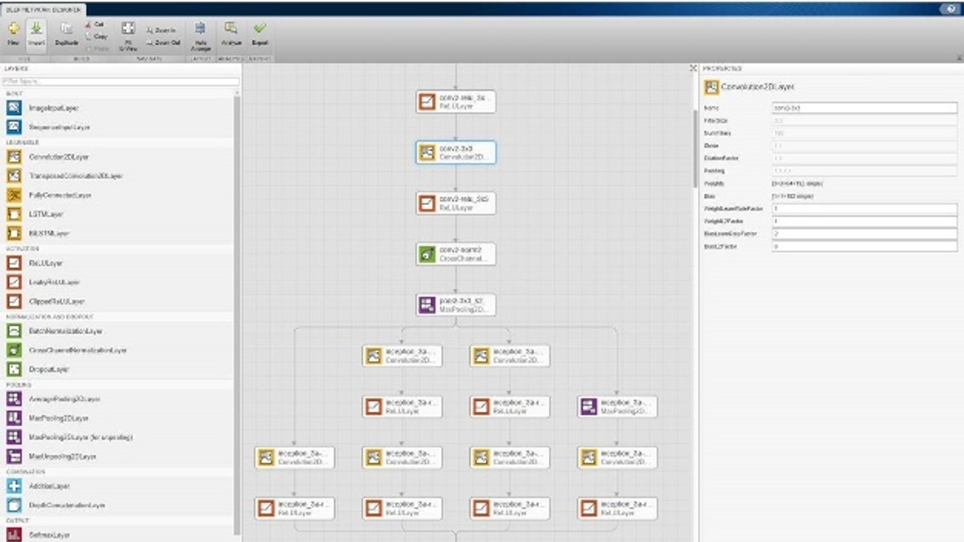964x542 pixels.
Task: Click the Duplicate toolbar button
Action: click(67, 34)
